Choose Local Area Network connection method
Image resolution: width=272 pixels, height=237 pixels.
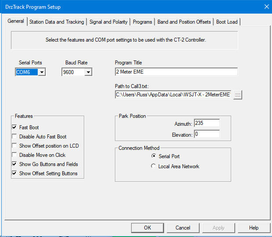click(154, 166)
